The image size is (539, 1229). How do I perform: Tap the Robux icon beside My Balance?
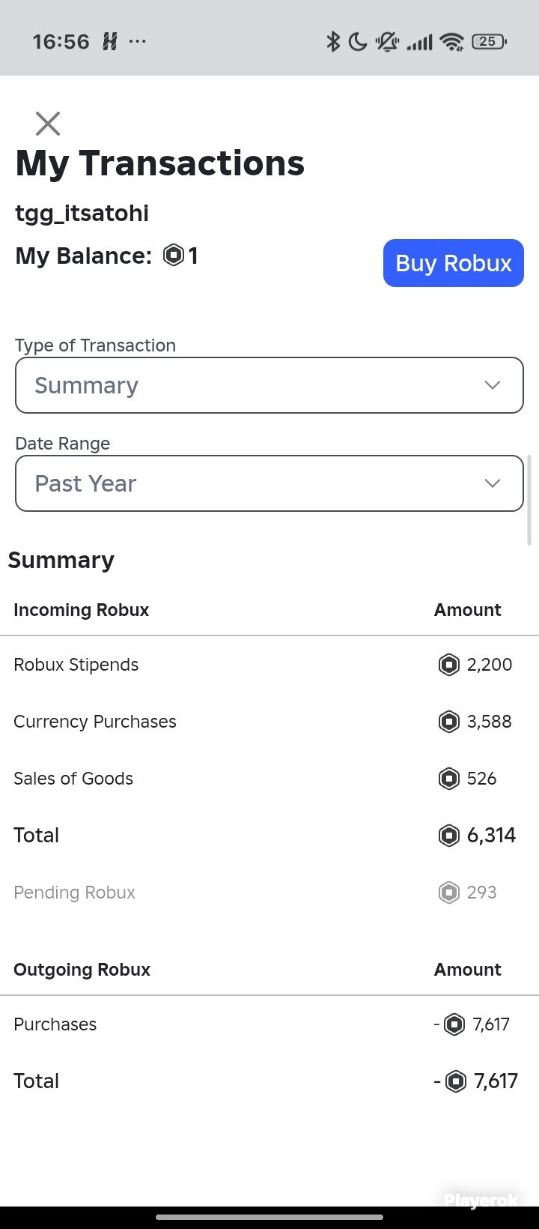[x=174, y=256]
